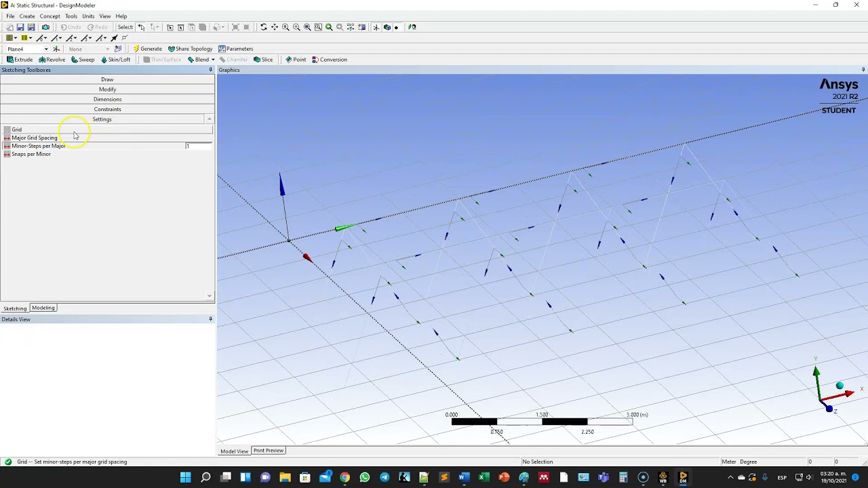The width and height of the screenshot is (868, 488).
Task: Open the Conversion tool
Action: pyautogui.click(x=330, y=60)
